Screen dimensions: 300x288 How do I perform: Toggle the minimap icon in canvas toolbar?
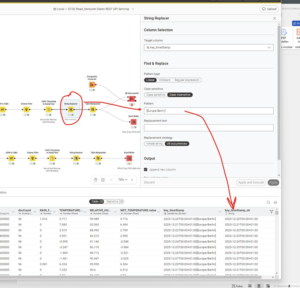(103, 180)
